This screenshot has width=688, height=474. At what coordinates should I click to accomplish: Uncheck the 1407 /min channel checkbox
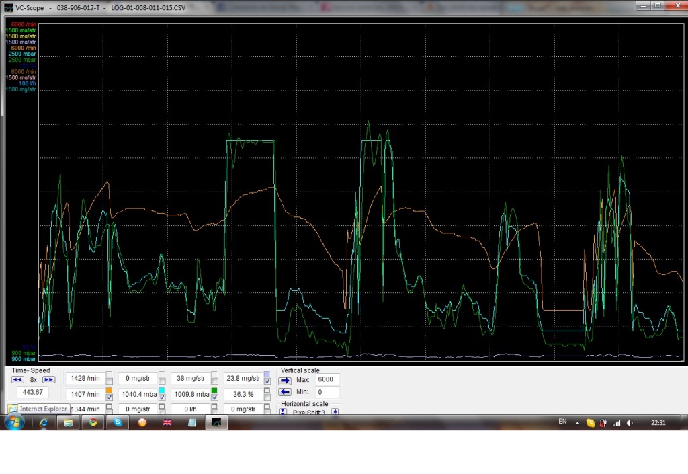[109, 398]
